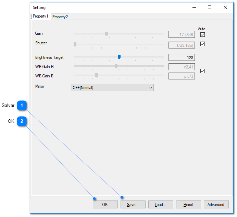
Task: Click the Brightness Target label
Action: [49, 57]
